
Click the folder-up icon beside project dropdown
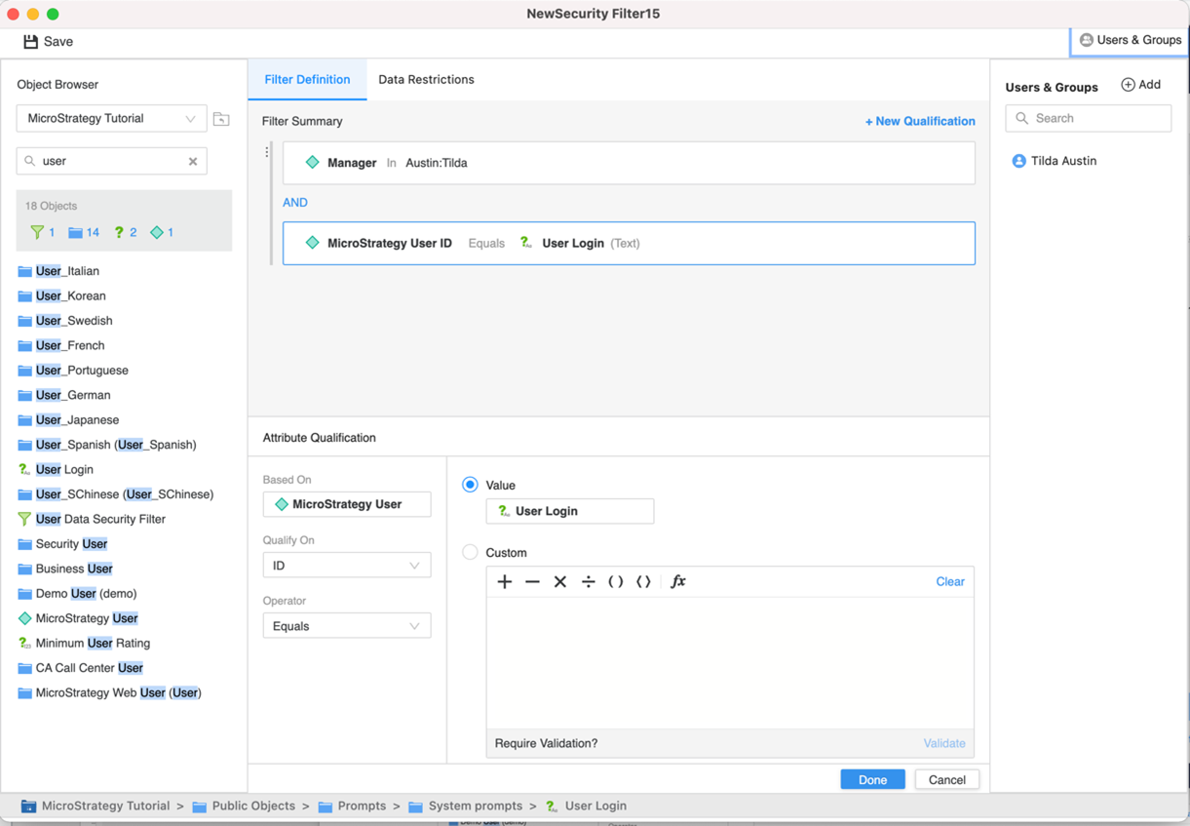click(221, 119)
